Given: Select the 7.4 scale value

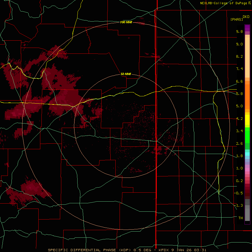Looking at the screenshot, I should (x=239, y=69).
